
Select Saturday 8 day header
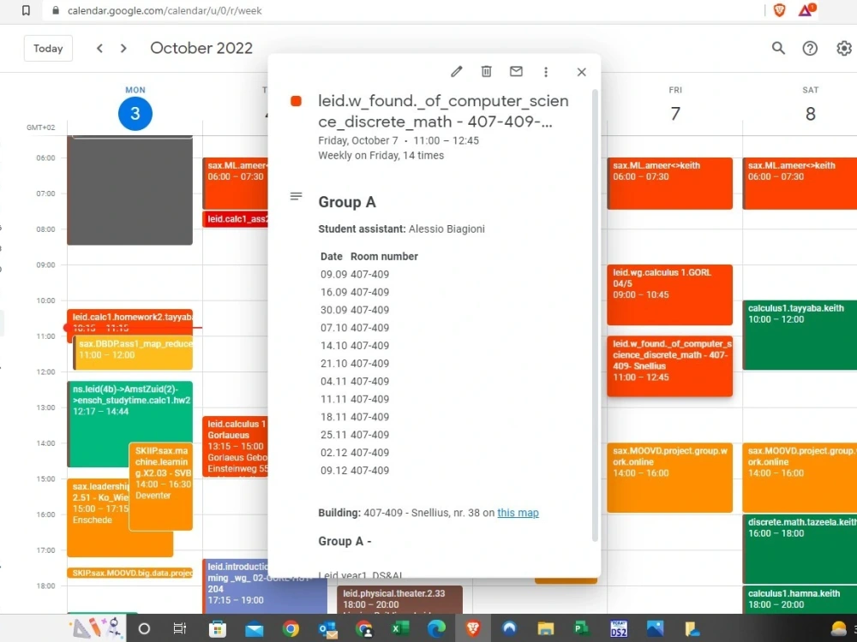[810, 114]
